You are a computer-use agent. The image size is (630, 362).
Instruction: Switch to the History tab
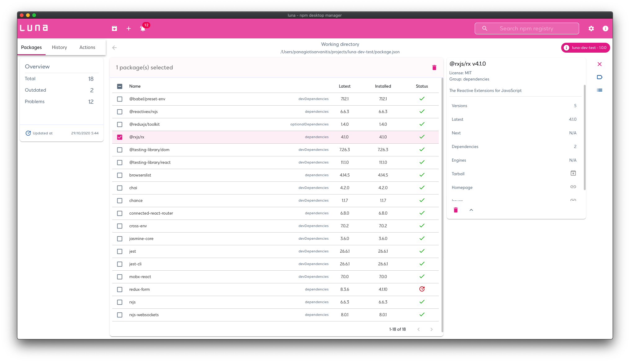tap(59, 47)
